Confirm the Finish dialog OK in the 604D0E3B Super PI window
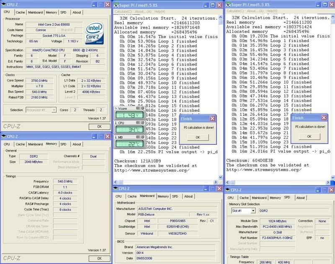The height and width of the screenshot is (264, 335). click(x=309, y=136)
